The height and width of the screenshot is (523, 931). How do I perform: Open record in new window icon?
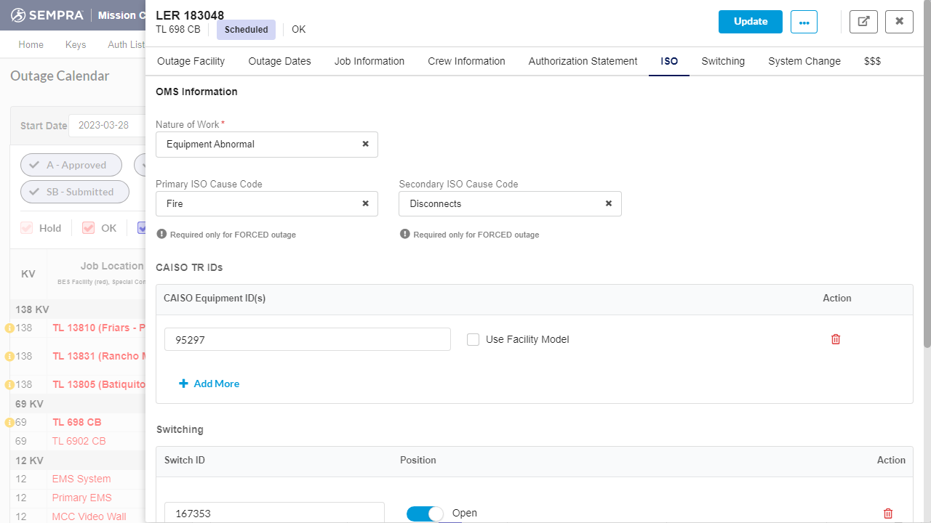[863, 22]
